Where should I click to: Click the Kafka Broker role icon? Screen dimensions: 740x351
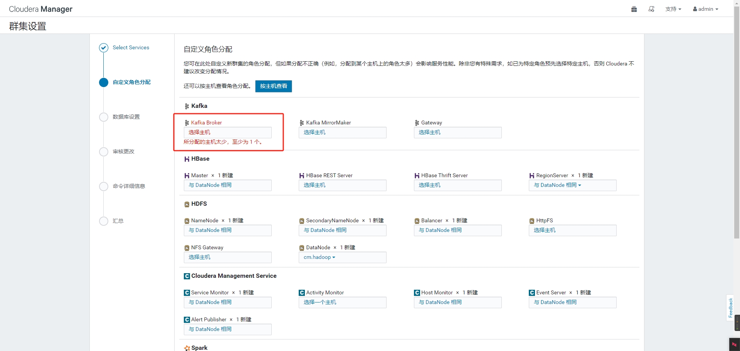[x=187, y=123]
